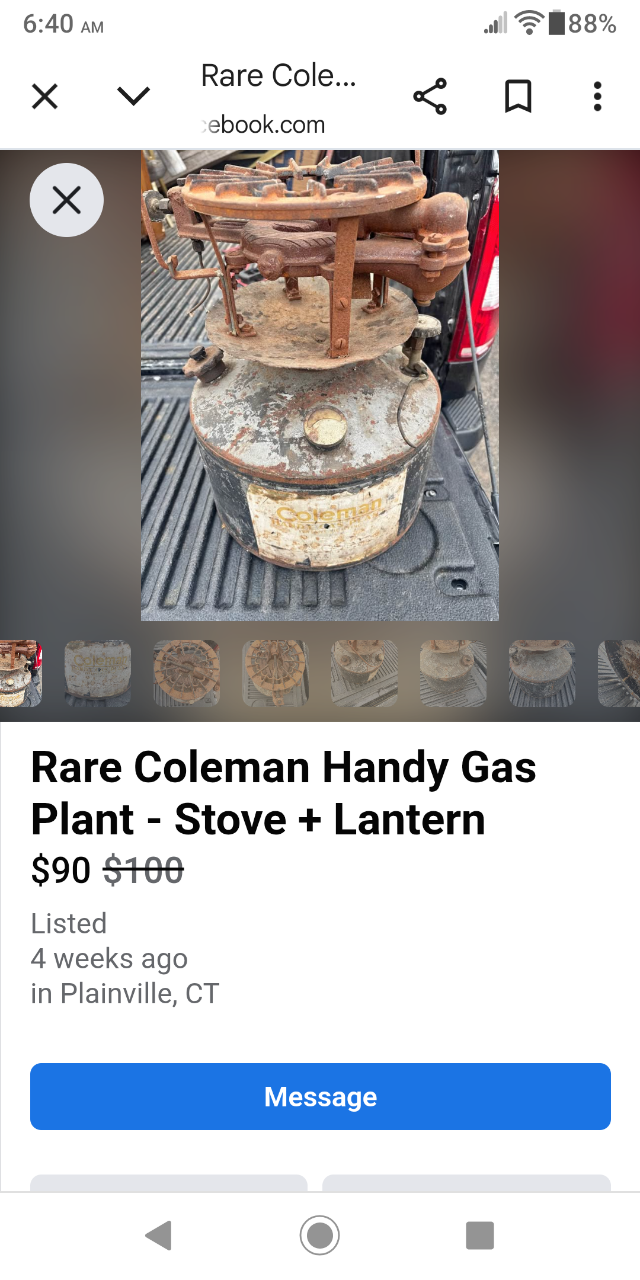This screenshot has width=640, height=1280.
Task: Tap the blue Message button
Action: 321,1096
